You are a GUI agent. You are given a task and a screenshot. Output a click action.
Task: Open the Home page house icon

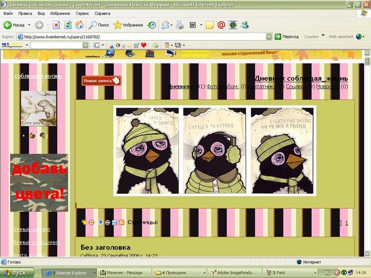click(79, 25)
